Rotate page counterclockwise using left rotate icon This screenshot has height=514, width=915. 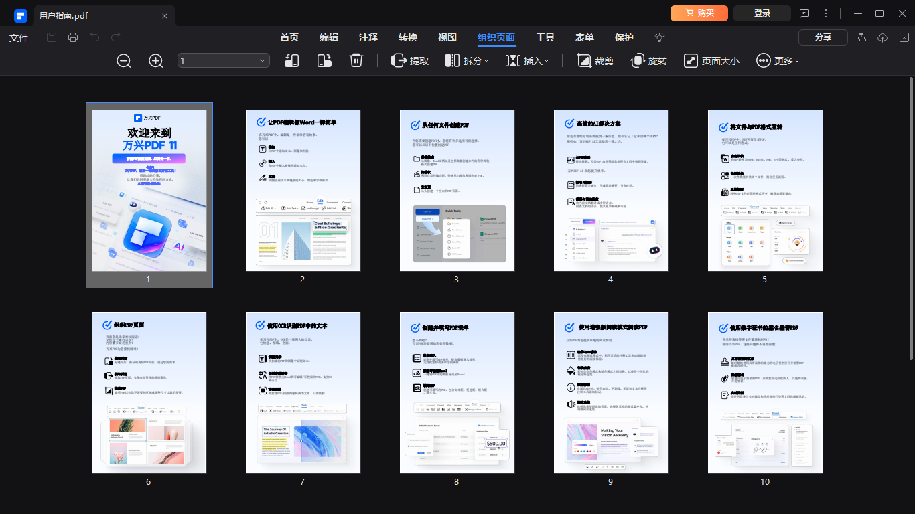coord(292,61)
